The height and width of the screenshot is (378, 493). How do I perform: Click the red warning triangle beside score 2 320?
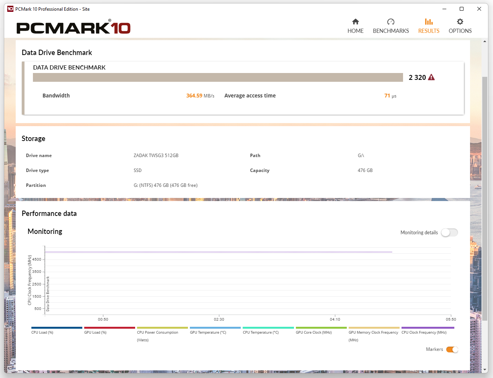point(431,77)
